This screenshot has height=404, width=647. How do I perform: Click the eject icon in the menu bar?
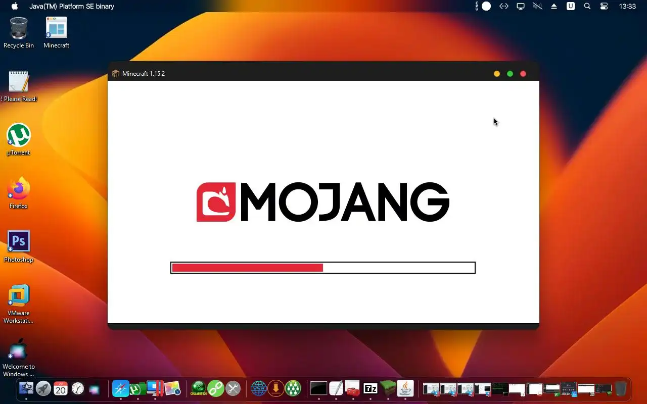click(x=554, y=6)
